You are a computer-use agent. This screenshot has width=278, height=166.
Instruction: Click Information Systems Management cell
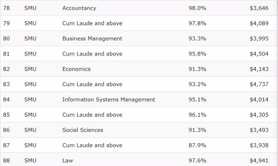(x=108, y=99)
